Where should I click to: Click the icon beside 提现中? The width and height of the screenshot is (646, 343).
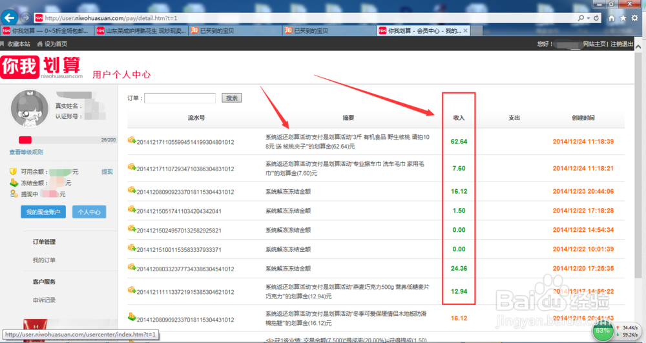click(x=14, y=194)
